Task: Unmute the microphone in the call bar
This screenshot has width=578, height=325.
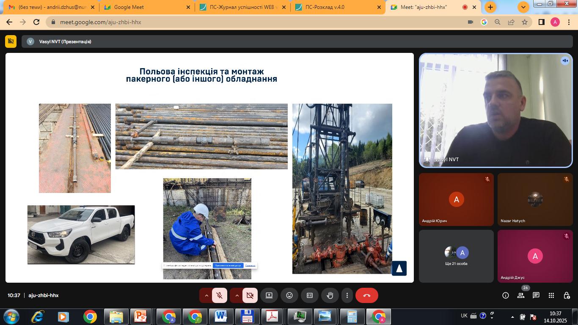Action: (220, 295)
